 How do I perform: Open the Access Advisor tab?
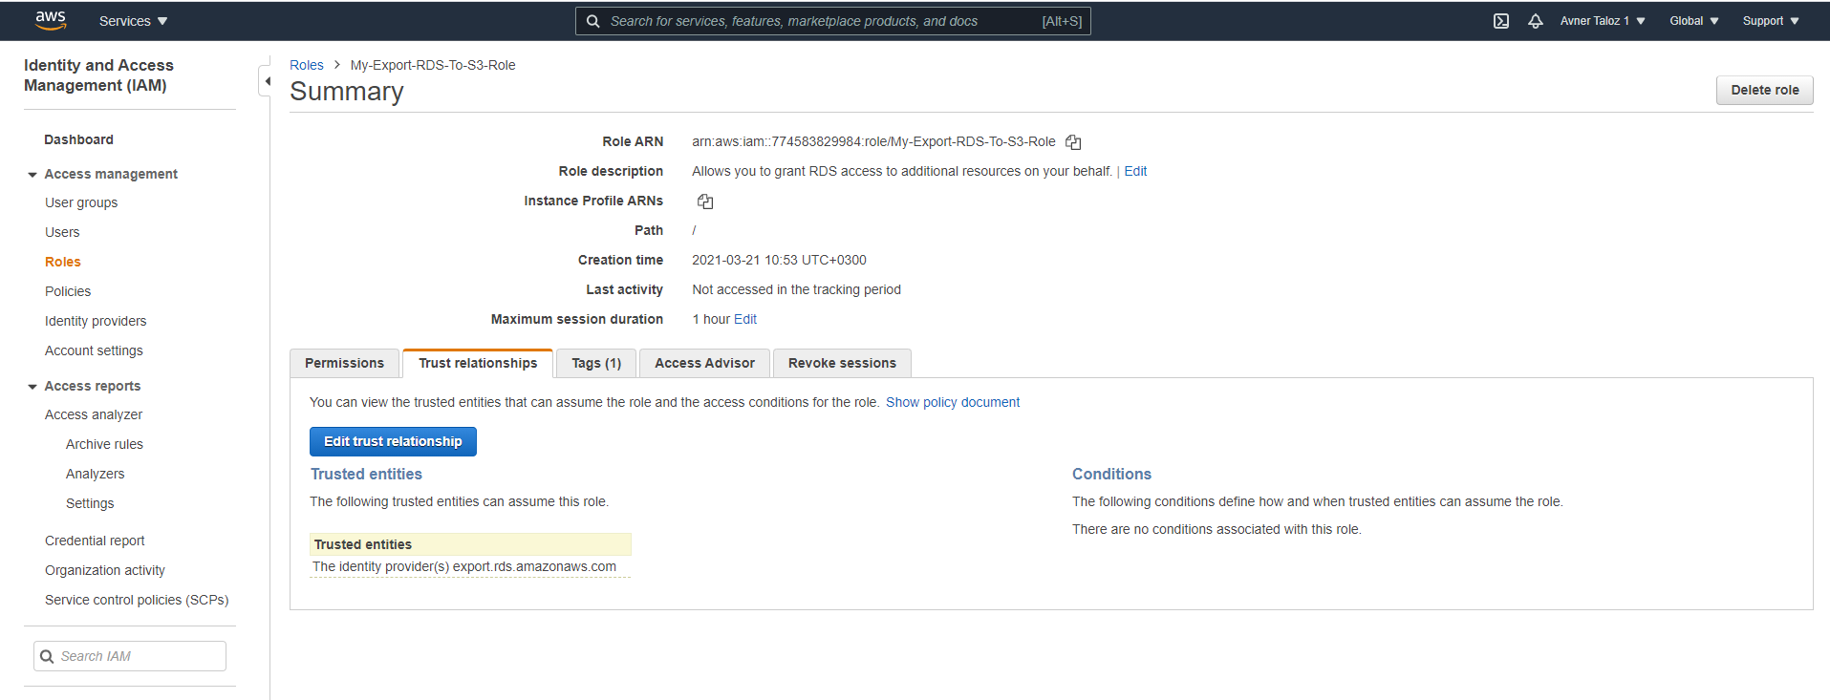[x=704, y=363]
